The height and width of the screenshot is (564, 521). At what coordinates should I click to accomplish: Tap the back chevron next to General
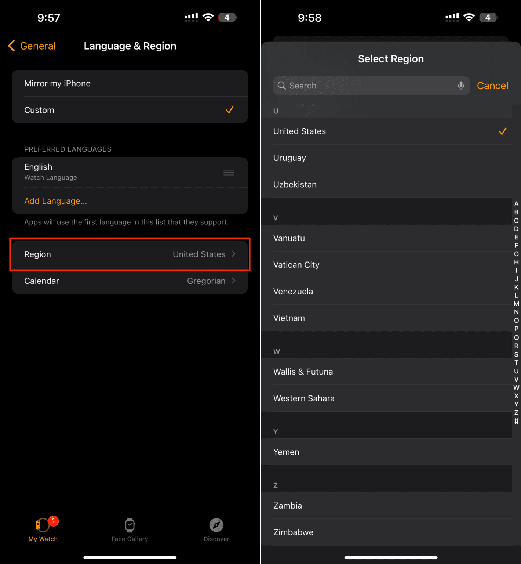[x=11, y=46]
